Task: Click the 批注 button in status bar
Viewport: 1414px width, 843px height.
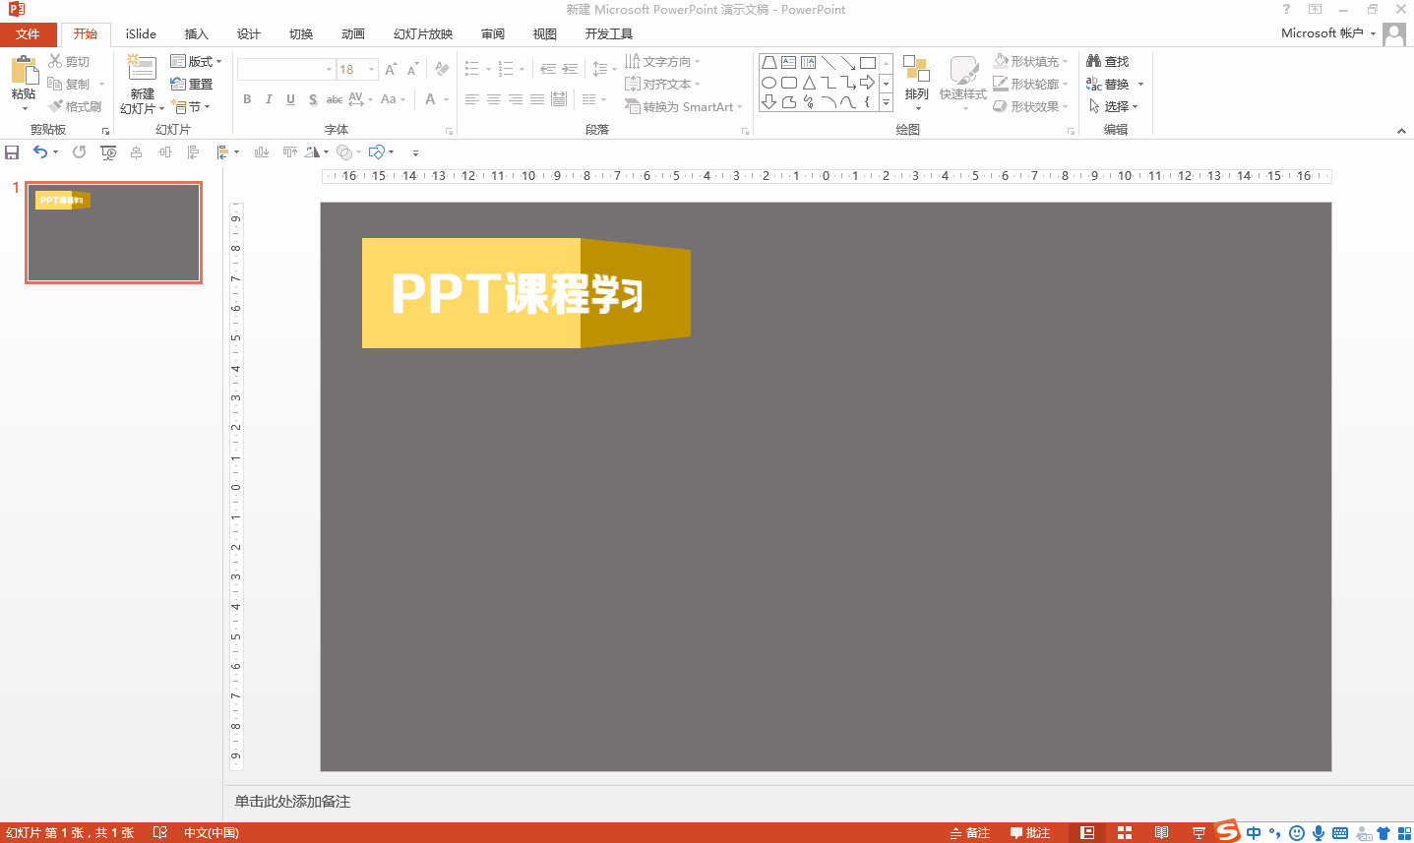Action: pyautogui.click(x=1032, y=832)
